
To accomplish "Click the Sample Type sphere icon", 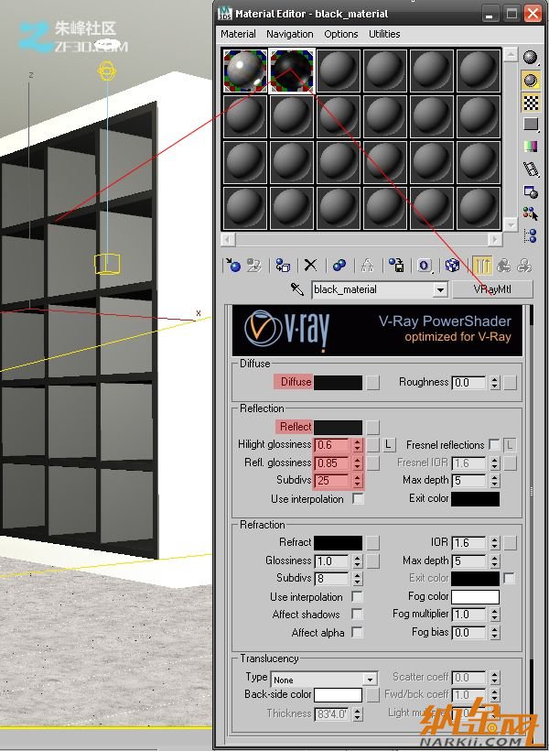I will tap(531, 58).
